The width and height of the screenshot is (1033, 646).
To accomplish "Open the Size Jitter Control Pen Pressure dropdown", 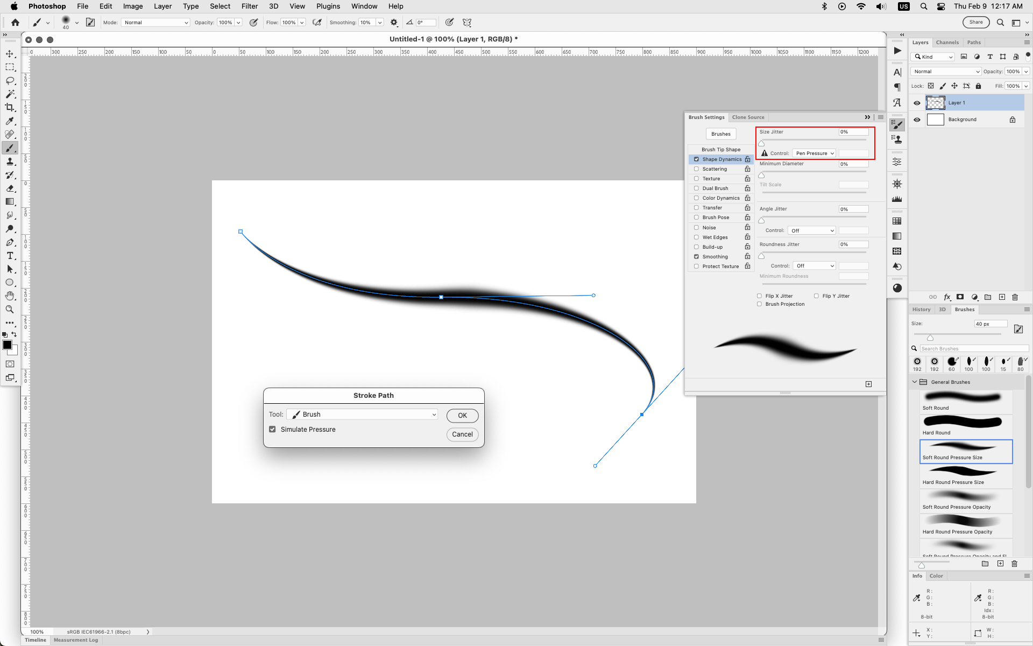I will coord(814,153).
